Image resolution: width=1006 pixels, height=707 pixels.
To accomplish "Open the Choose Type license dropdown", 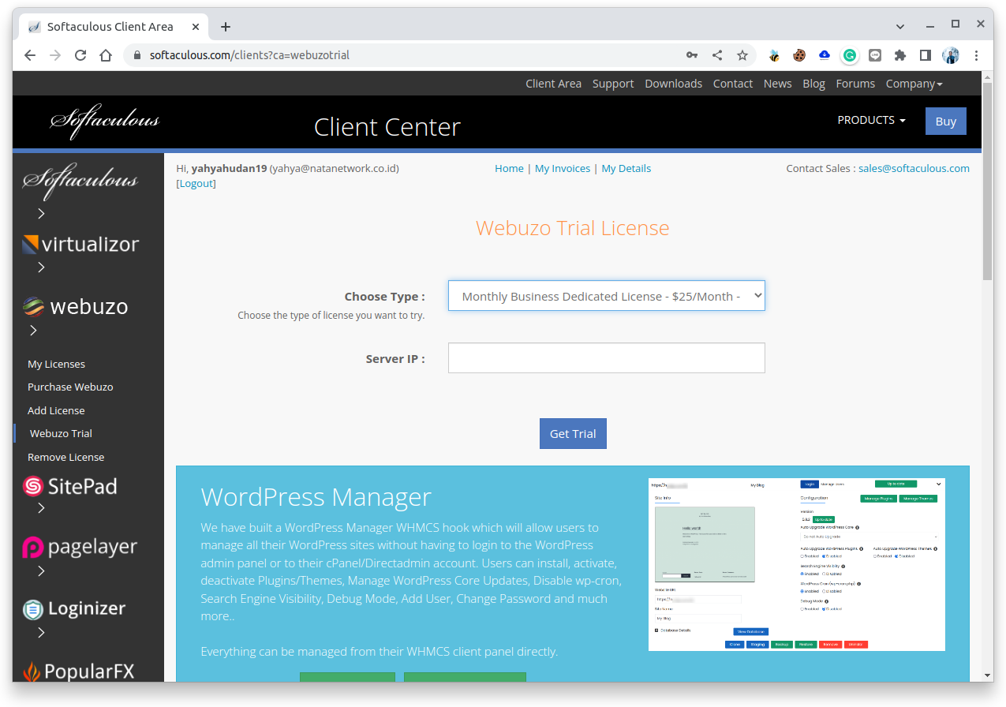I will [x=607, y=296].
